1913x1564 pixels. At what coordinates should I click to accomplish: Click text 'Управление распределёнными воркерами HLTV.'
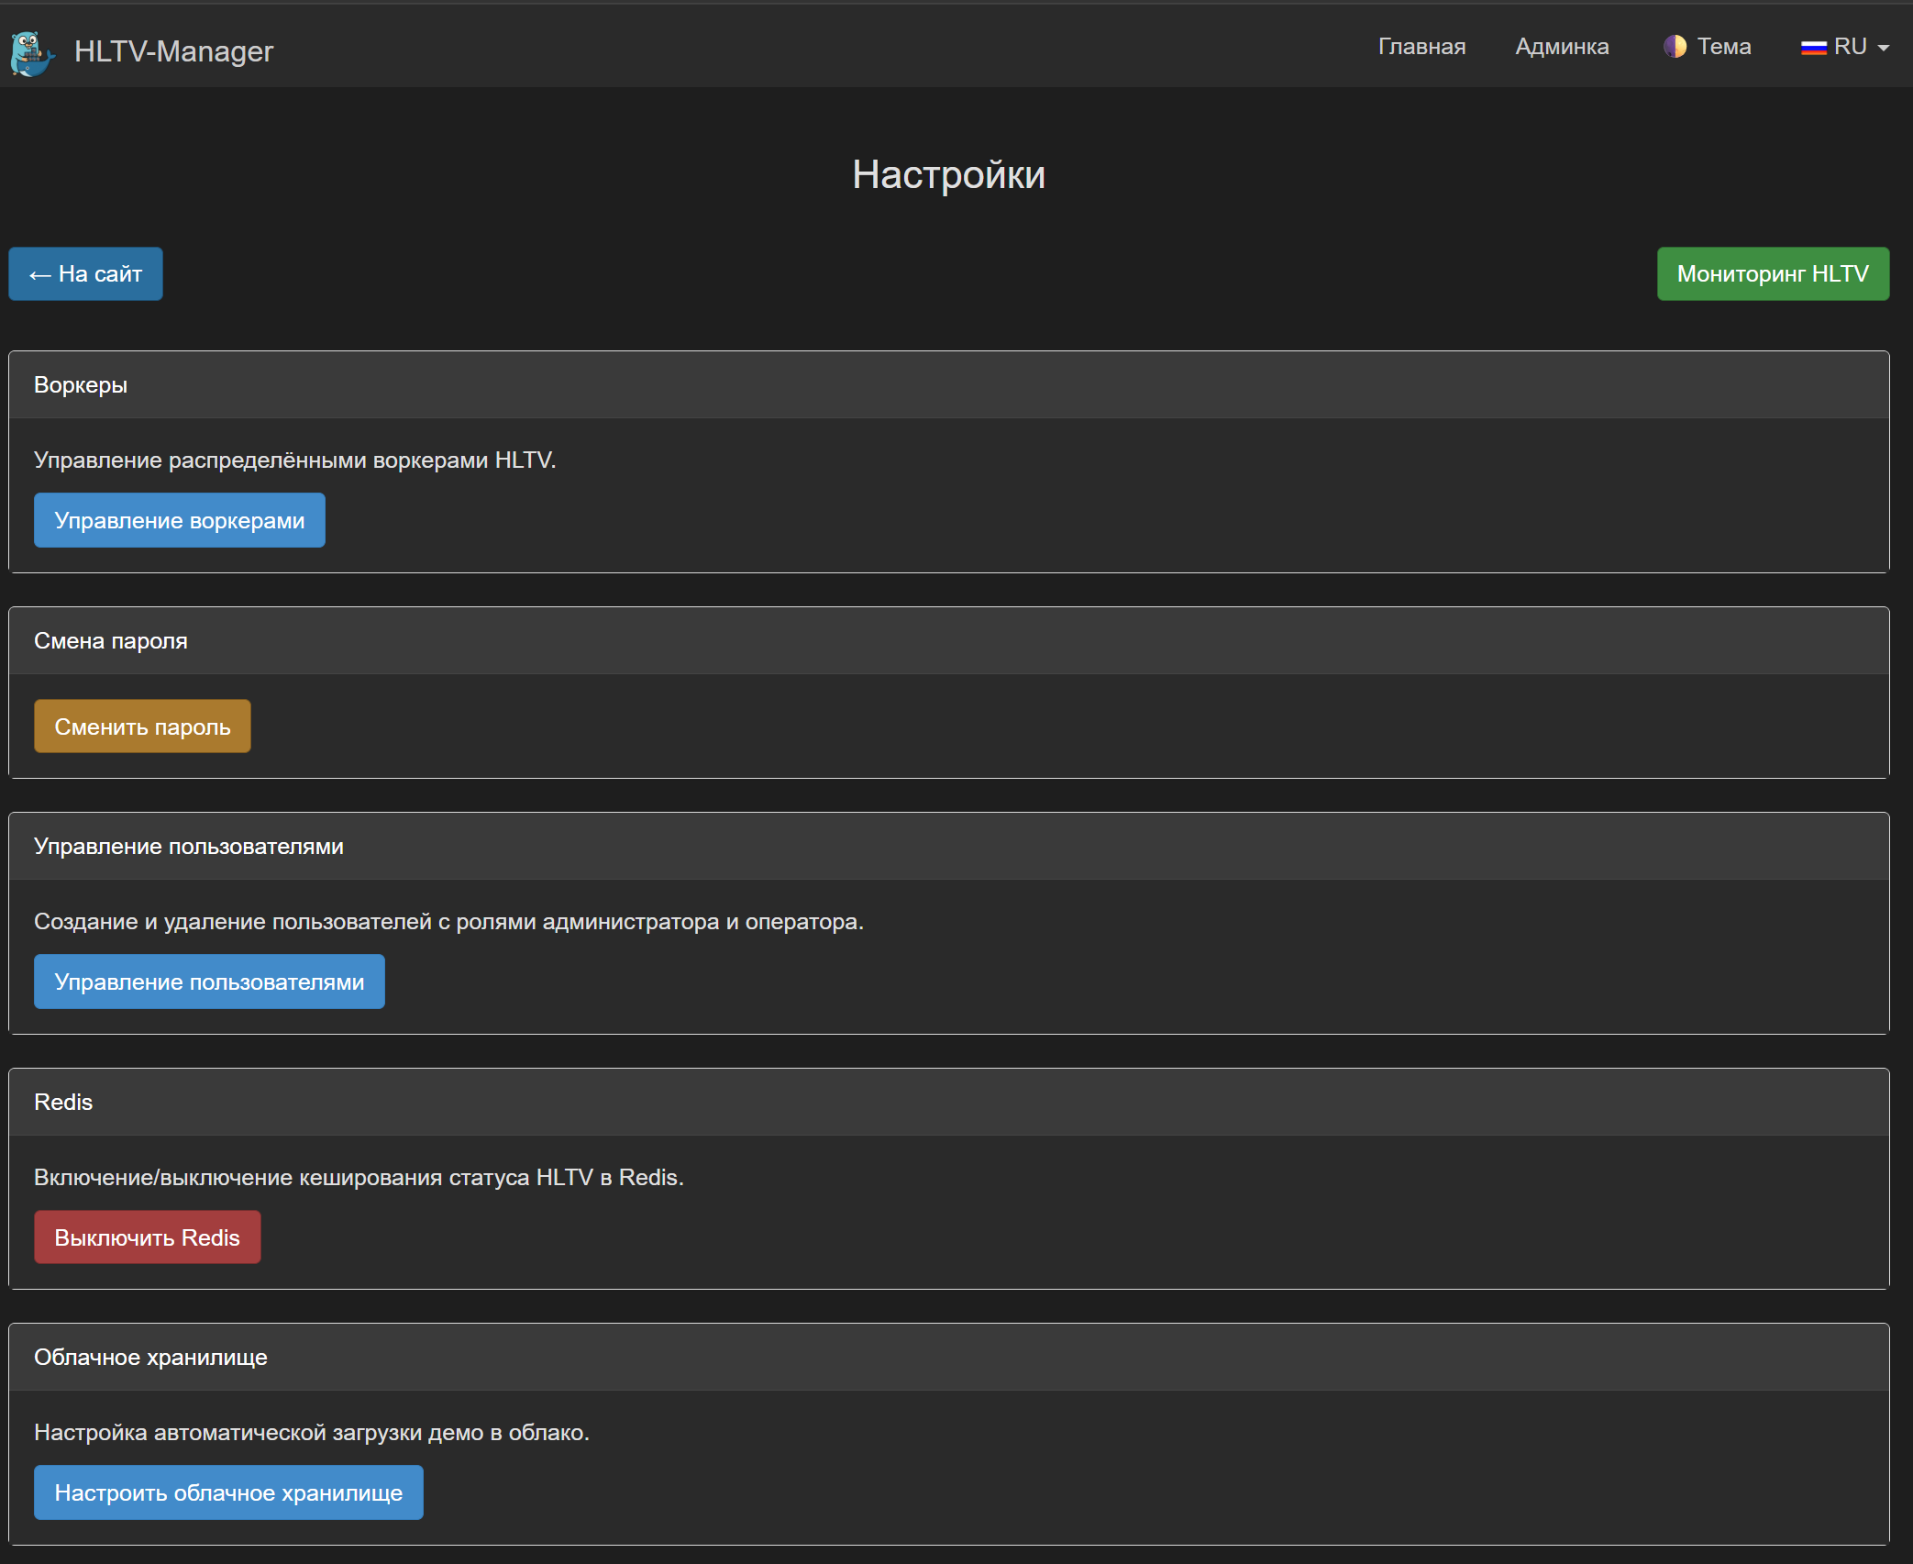point(295,460)
